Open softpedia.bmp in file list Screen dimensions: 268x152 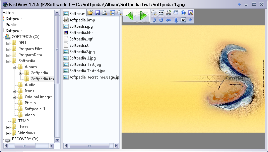click(x=82, y=20)
